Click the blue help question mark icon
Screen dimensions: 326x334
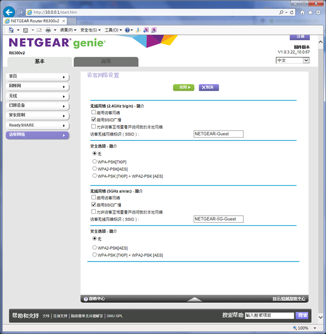tap(127, 30)
